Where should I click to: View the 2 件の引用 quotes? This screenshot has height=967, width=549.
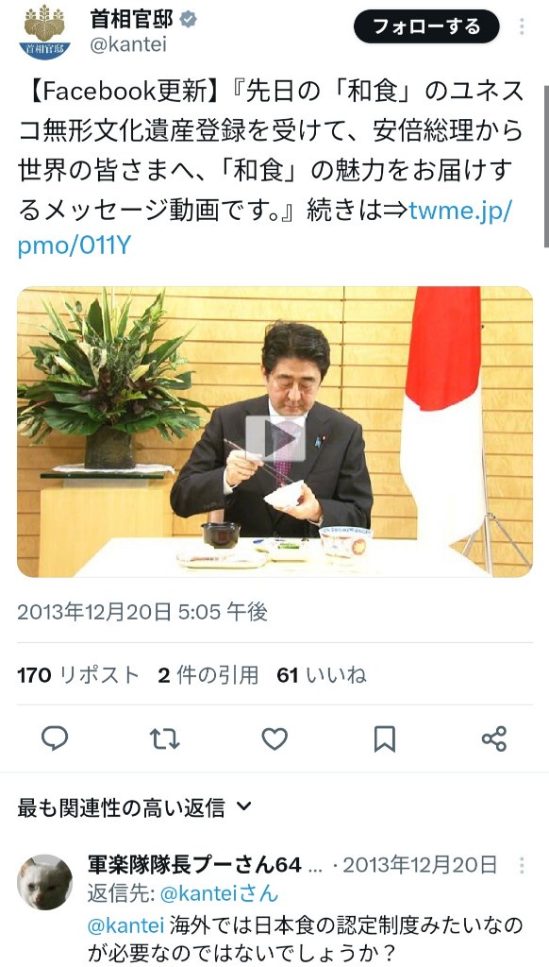[208, 675]
